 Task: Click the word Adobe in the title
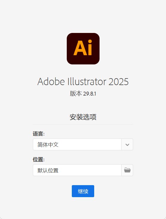click(51, 81)
